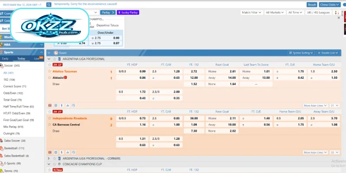Open the red scoreboard icon under Atletico Tucuman match
This screenshot has height=173, width=346.
[x=50, y=106]
